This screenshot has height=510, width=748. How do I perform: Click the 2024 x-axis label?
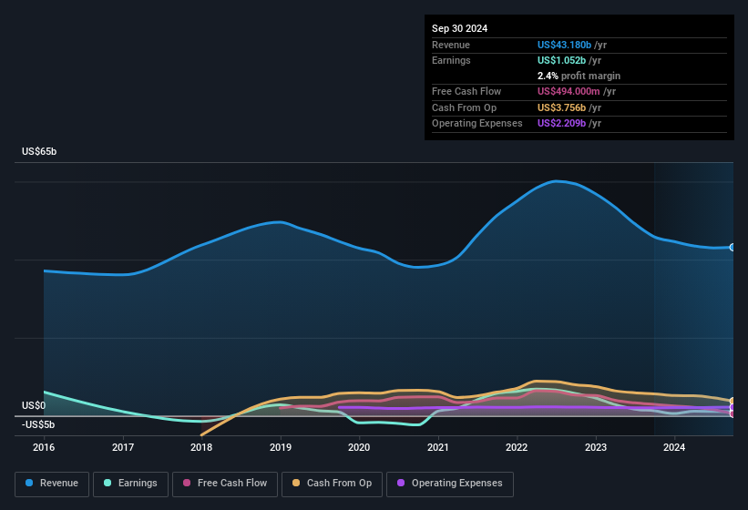click(x=674, y=447)
